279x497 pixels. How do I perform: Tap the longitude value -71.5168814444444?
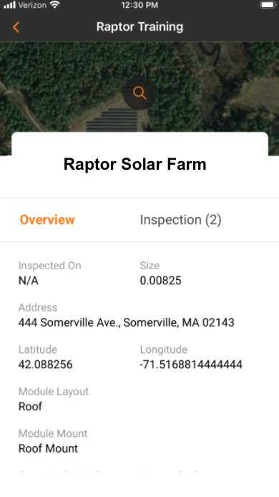click(x=191, y=365)
